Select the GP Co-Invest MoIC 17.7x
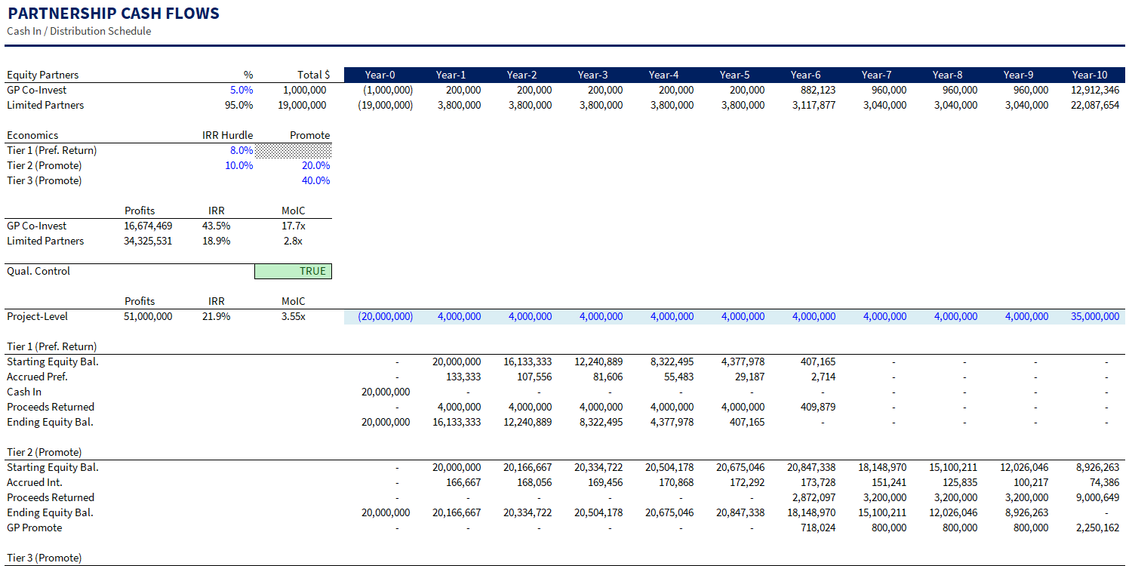 coord(293,226)
